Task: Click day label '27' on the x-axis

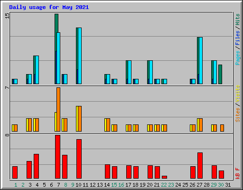Action: (199, 185)
